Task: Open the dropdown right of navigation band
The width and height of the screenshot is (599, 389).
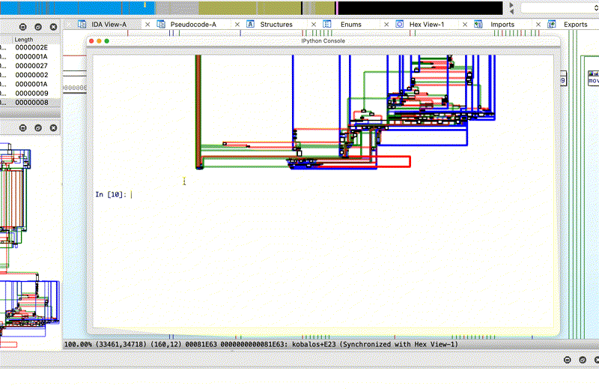Action: 559,7
